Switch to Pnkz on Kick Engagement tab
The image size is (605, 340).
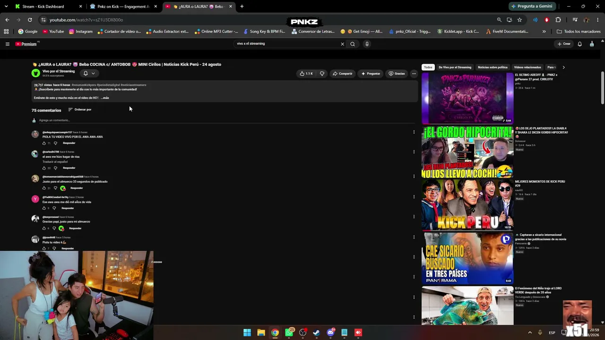click(124, 7)
